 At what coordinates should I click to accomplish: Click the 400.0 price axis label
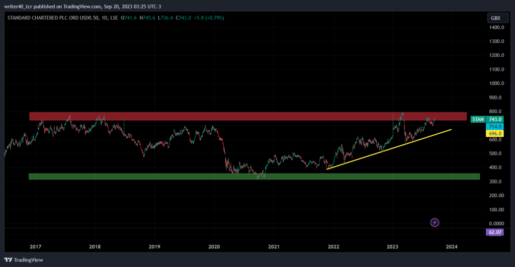point(496,167)
